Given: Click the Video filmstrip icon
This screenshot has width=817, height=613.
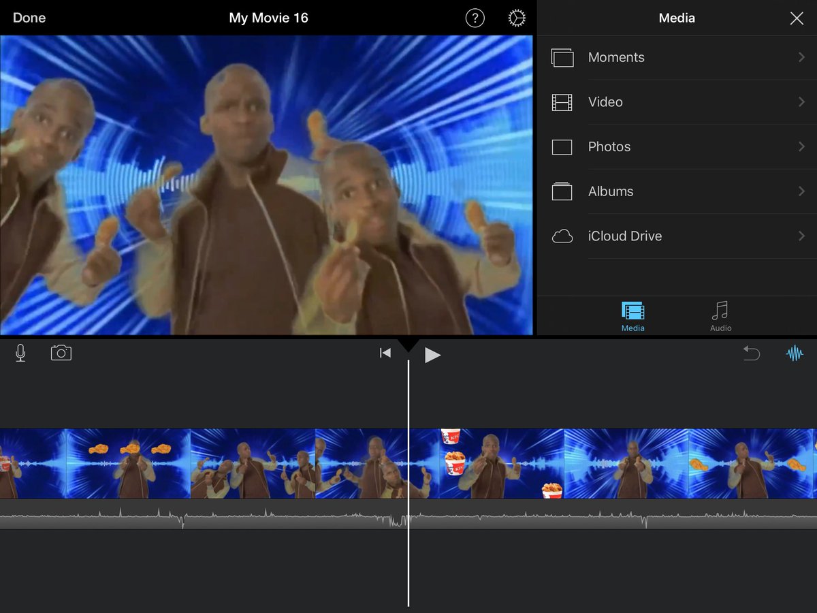Looking at the screenshot, I should pyautogui.click(x=562, y=102).
